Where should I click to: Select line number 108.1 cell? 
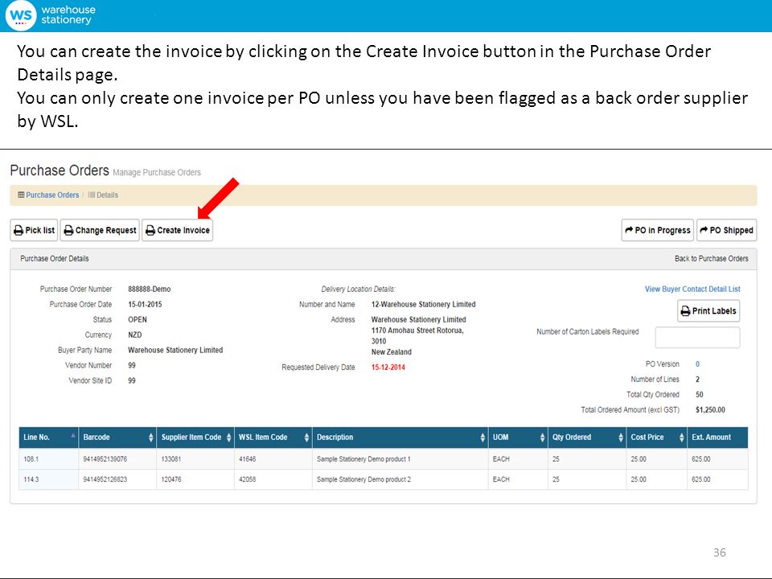tap(49, 459)
